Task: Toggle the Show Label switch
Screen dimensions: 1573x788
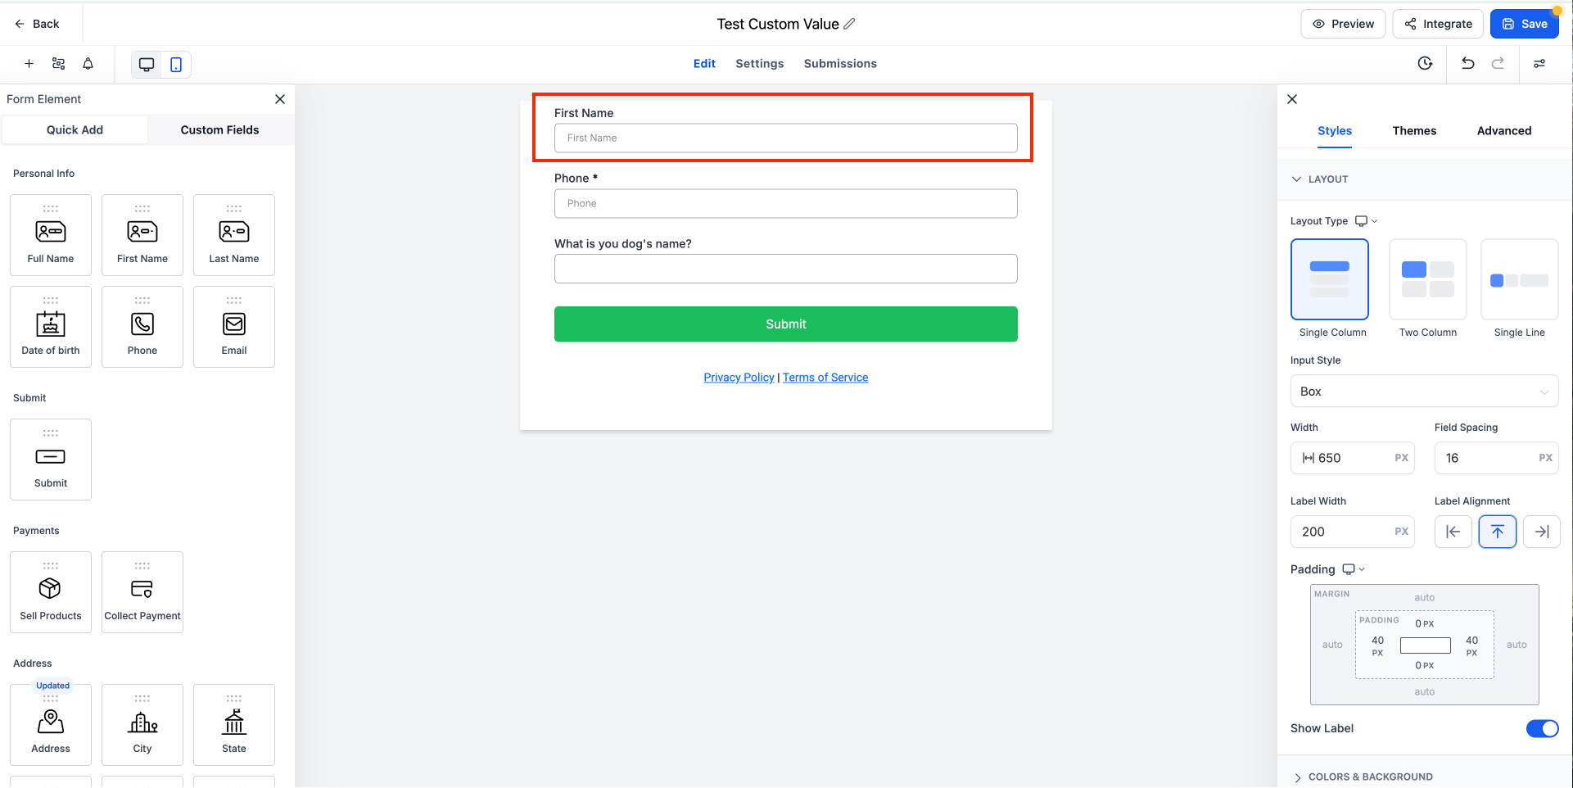Action: pyautogui.click(x=1542, y=728)
